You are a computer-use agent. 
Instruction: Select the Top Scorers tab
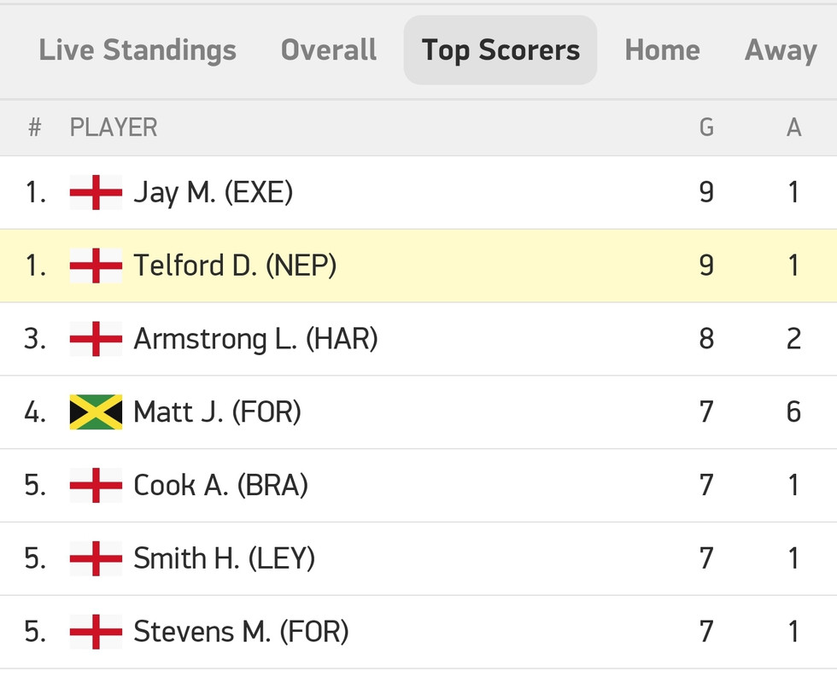point(500,50)
